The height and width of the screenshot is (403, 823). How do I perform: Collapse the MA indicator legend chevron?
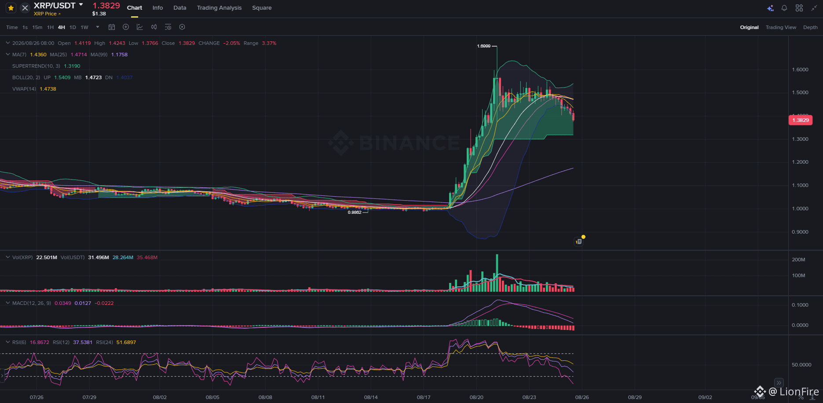(8, 55)
